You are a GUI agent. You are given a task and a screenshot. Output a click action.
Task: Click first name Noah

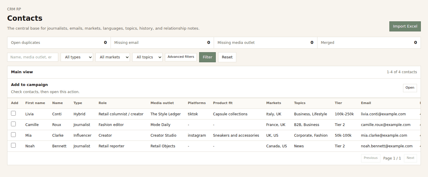(x=30, y=146)
